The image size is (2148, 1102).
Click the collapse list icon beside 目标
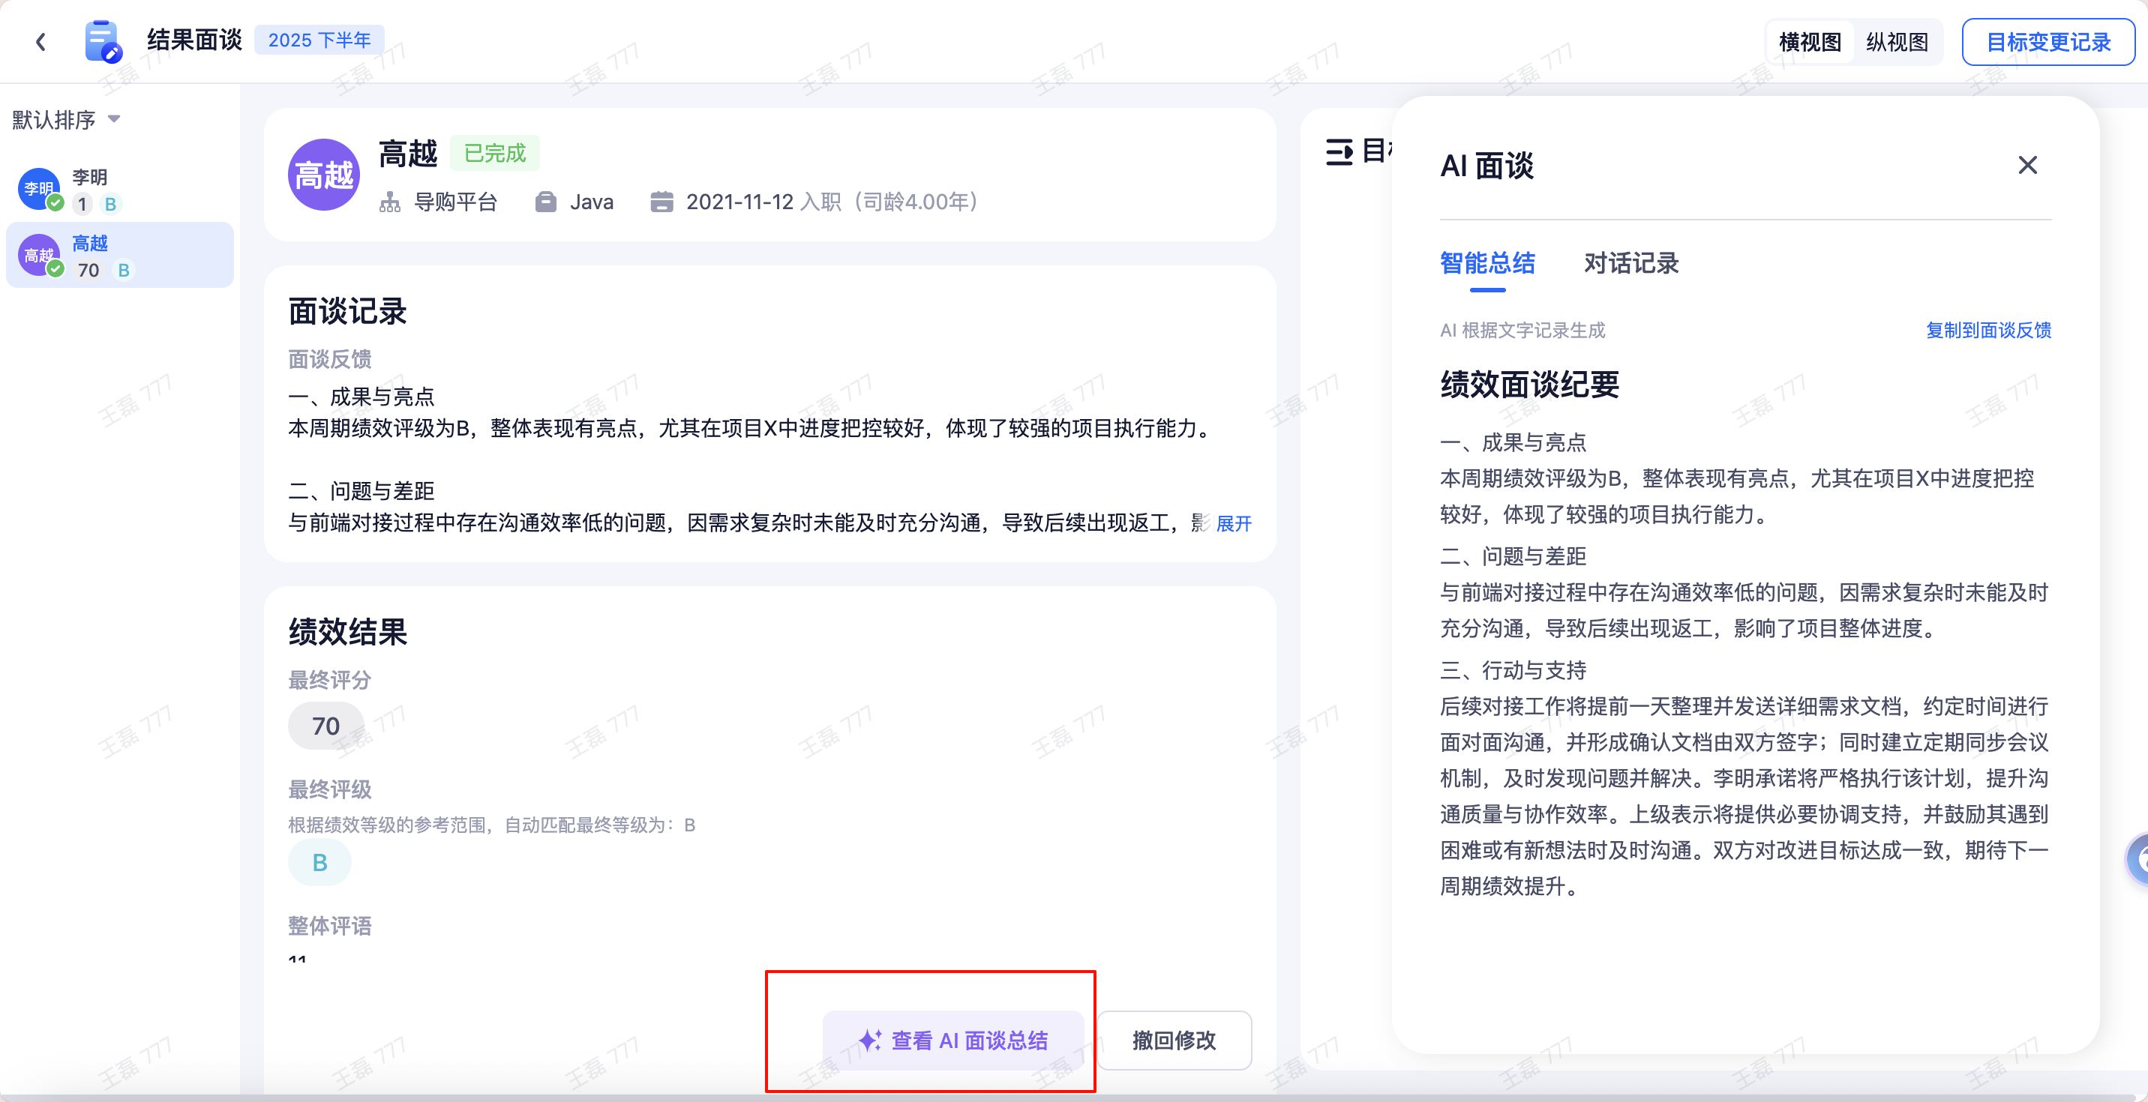(1339, 152)
